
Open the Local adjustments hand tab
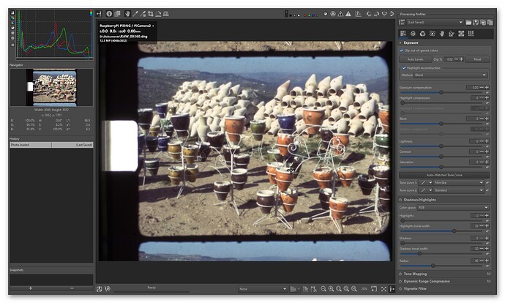point(442,34)
